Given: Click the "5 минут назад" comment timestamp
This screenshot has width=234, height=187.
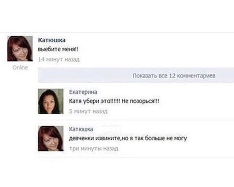Looking at the screenshot, I should click(88, 111).
